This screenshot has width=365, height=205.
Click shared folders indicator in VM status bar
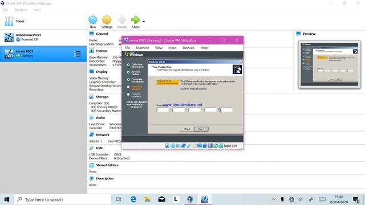[194, 146]
